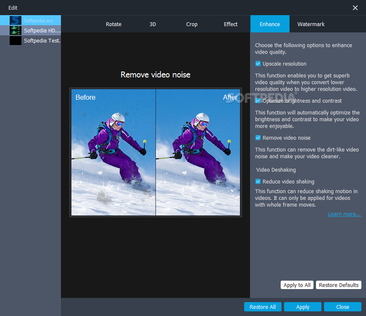366x316 pixels.
Task: Select Softpedia Test file in list
Action: [x=30, y=40]
